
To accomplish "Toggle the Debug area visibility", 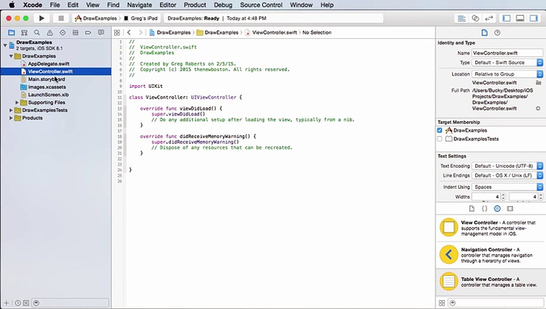I will tap(520, 18).
